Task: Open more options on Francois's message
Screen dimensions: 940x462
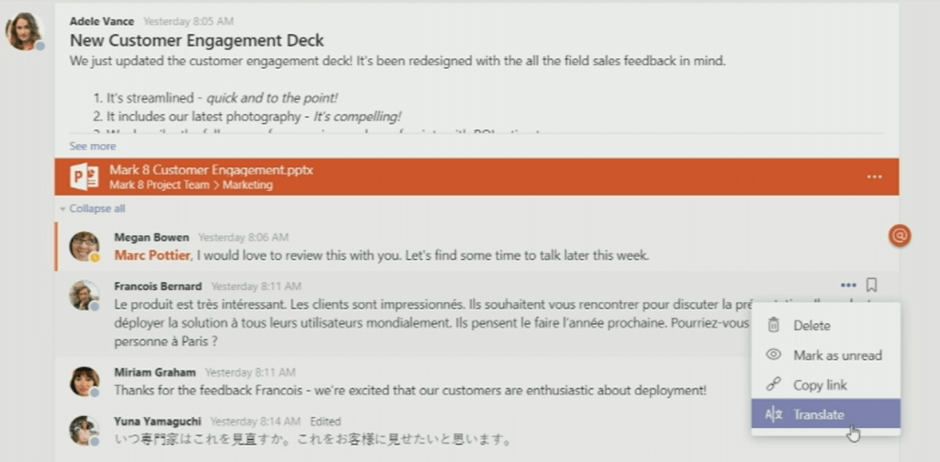Action: (848, 285)
